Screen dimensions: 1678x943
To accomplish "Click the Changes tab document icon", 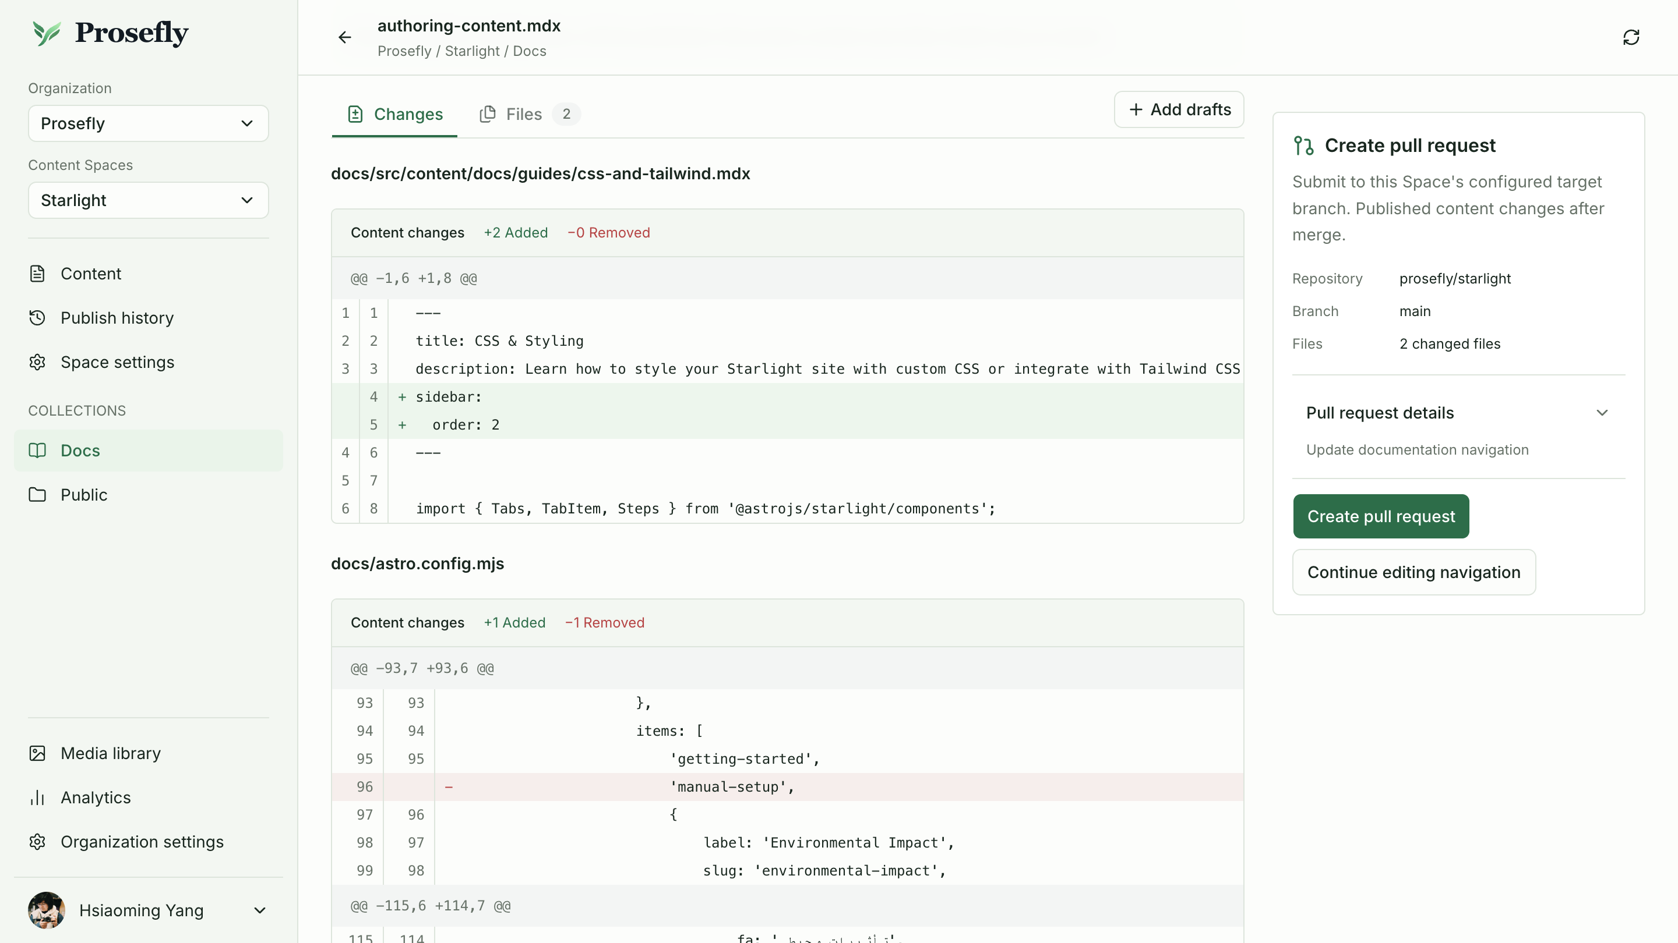I will (355, 114).
